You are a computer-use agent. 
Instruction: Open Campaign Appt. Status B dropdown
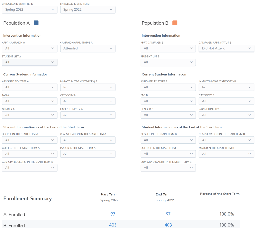226,48
